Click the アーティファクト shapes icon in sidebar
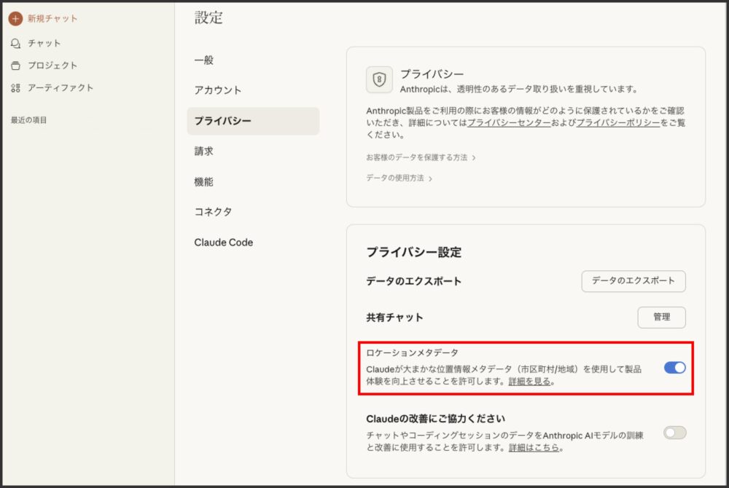Screen dimensions: 729x488 (x=15, y=88)
